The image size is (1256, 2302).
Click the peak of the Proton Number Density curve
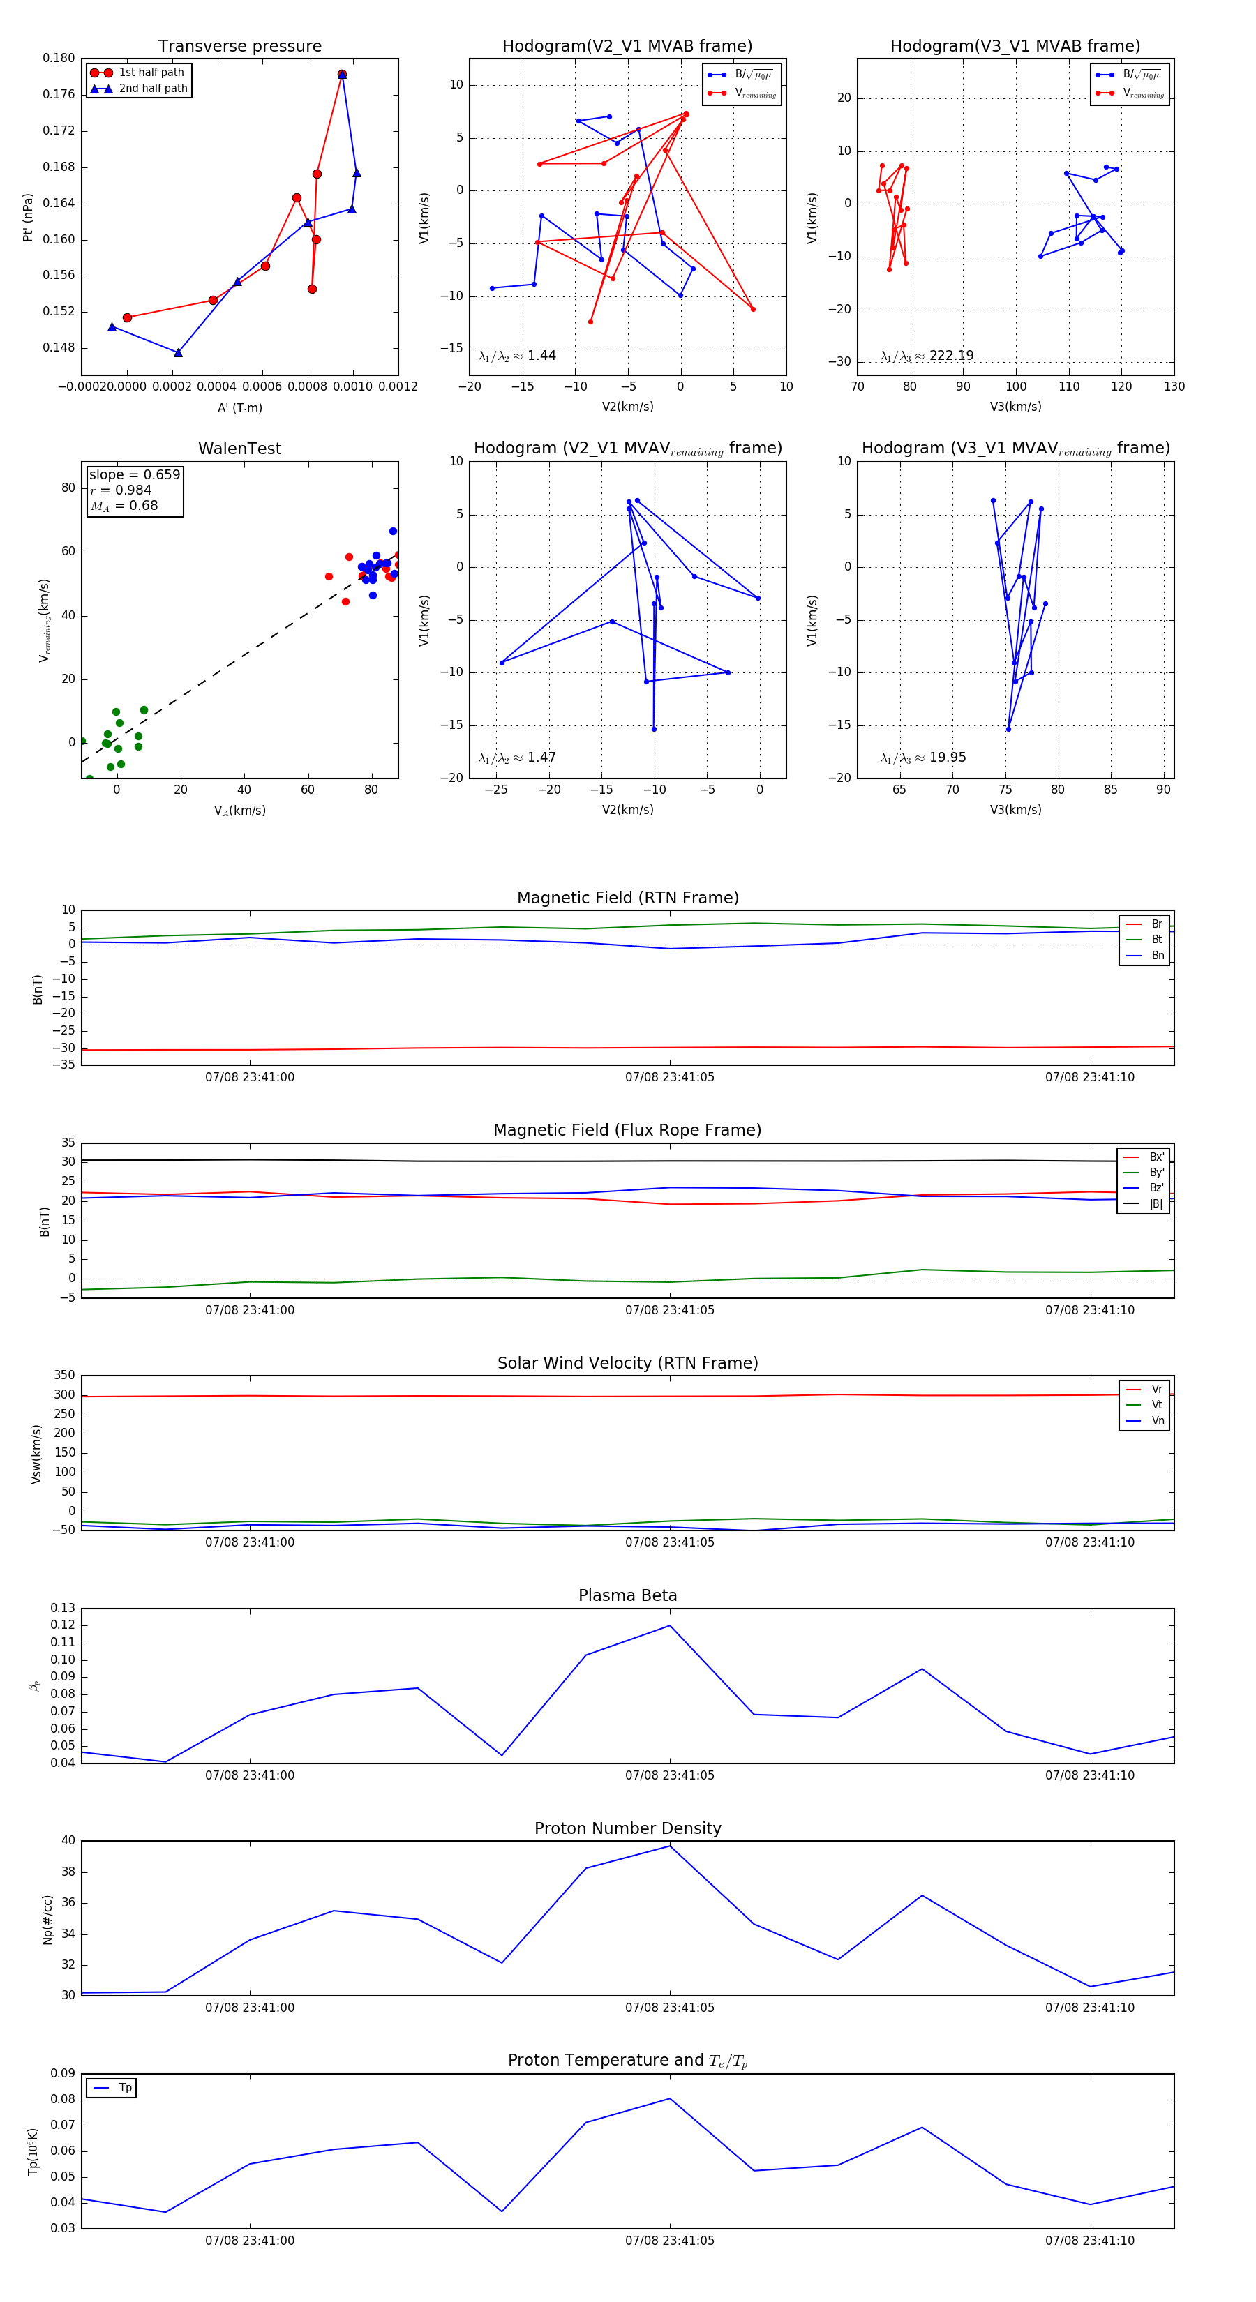(670, 1846)
